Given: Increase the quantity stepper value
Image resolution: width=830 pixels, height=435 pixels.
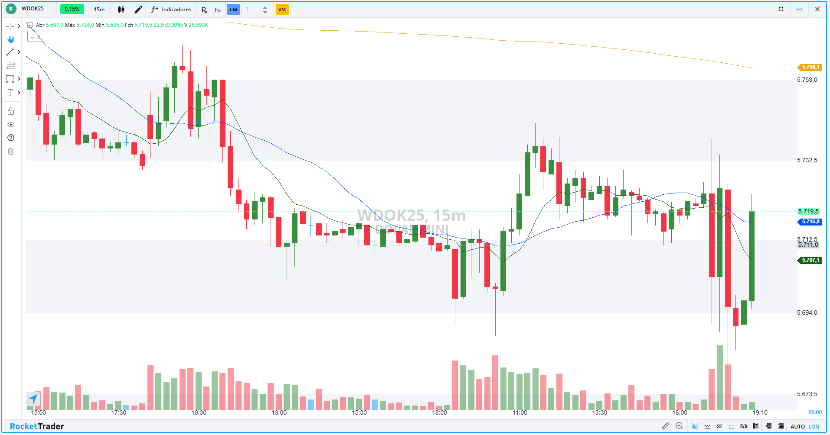Looking at the screenshot, I should tap(265, 7).
